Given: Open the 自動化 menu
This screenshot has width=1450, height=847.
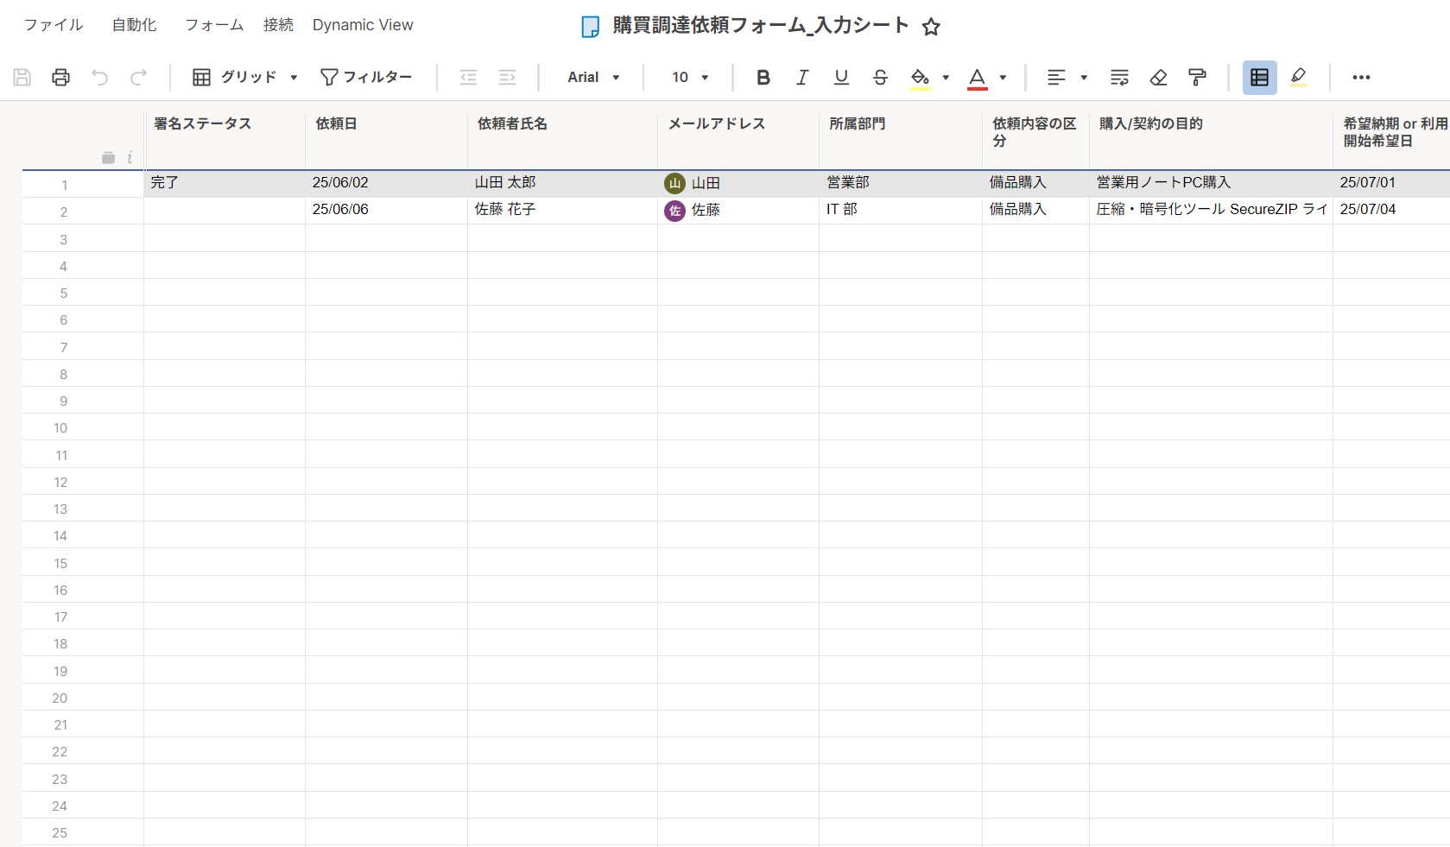Looking at the screenshot, I should [x=134, y=25].
